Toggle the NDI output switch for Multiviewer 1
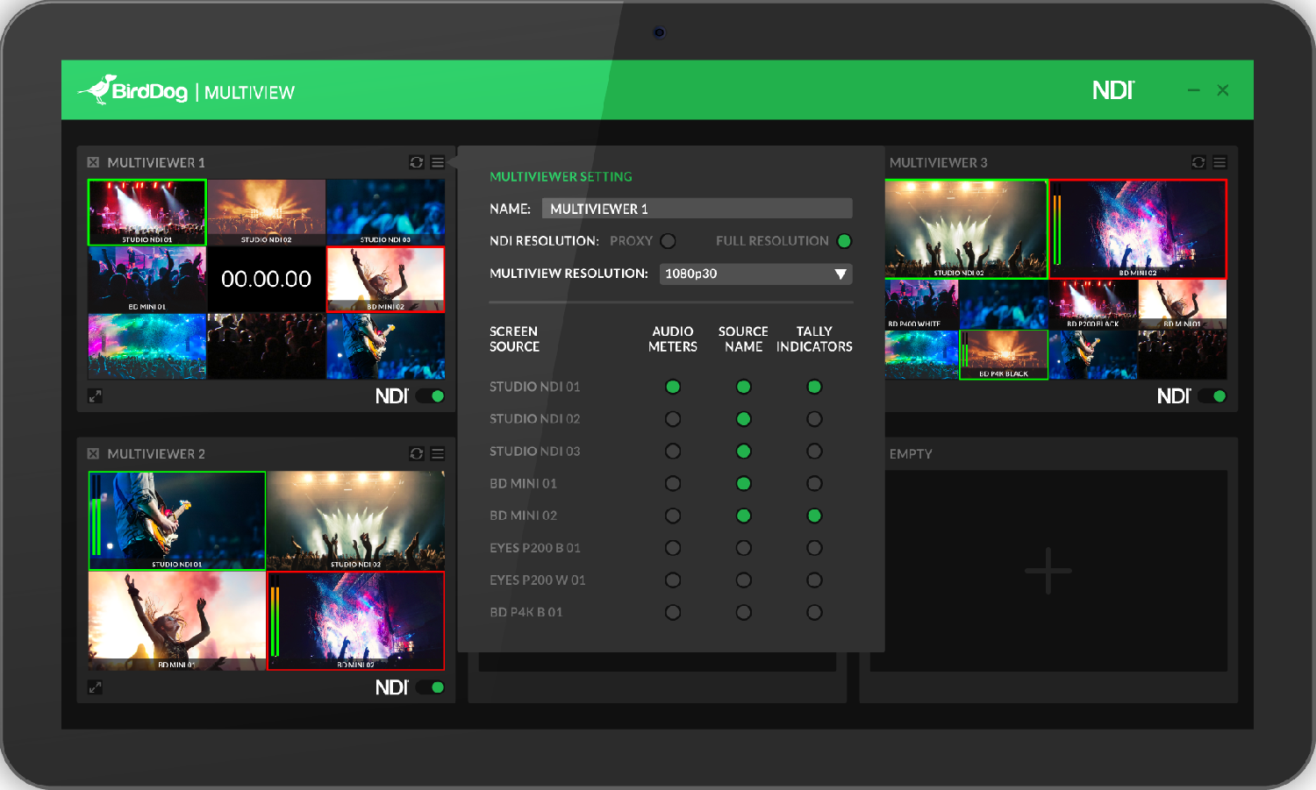The height and width of the screenshot is (790, 1316). pos(431,396)
